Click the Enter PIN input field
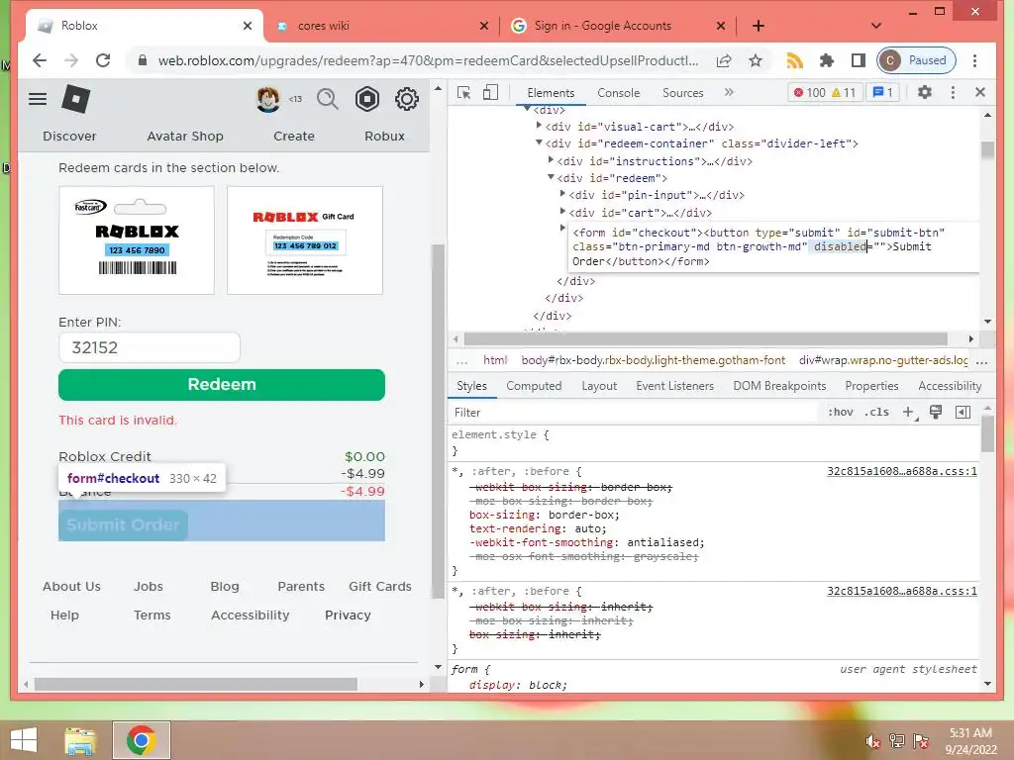1014x760 pixels. point(150,347)
